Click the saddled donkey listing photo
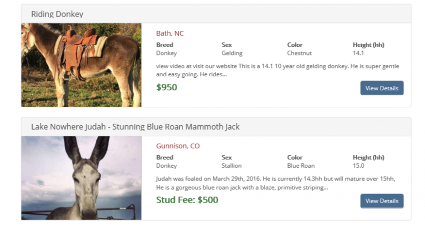The width and height of the screenshot is (425, 231). pos(81,65)
